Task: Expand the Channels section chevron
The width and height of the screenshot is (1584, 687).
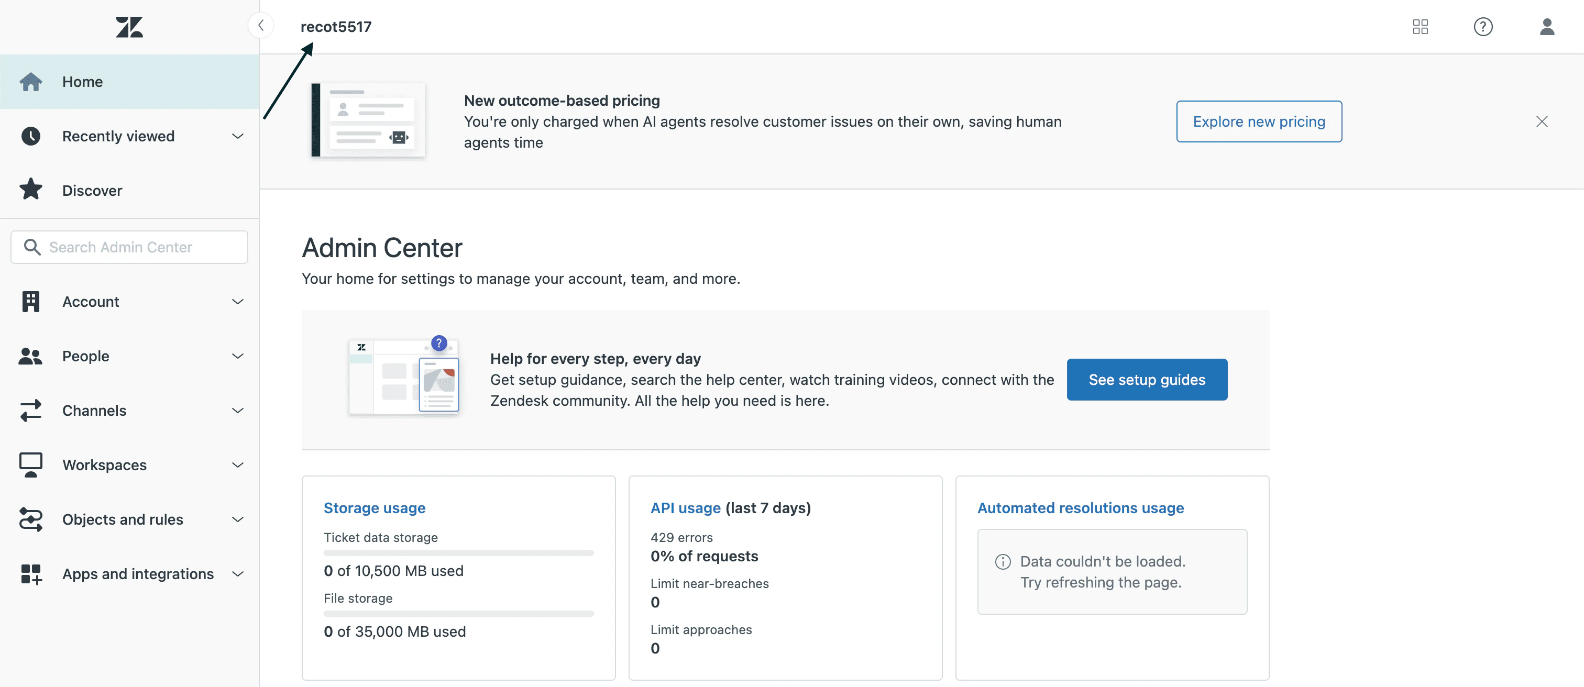Action: click(237, 411)
